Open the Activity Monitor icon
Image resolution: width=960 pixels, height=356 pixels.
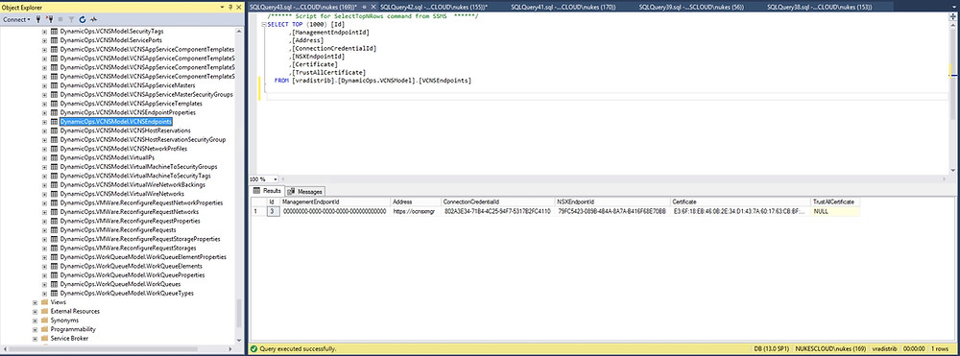pyautogui.click(x=94, y=19)
